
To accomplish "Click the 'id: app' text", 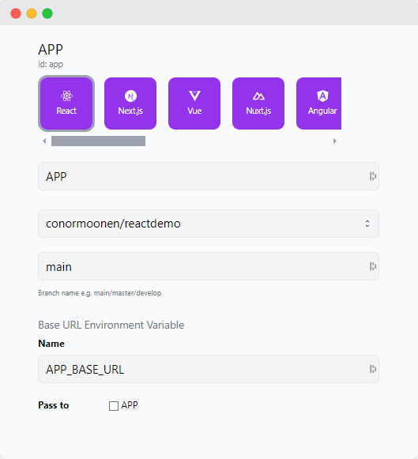I will coord(51,64).
